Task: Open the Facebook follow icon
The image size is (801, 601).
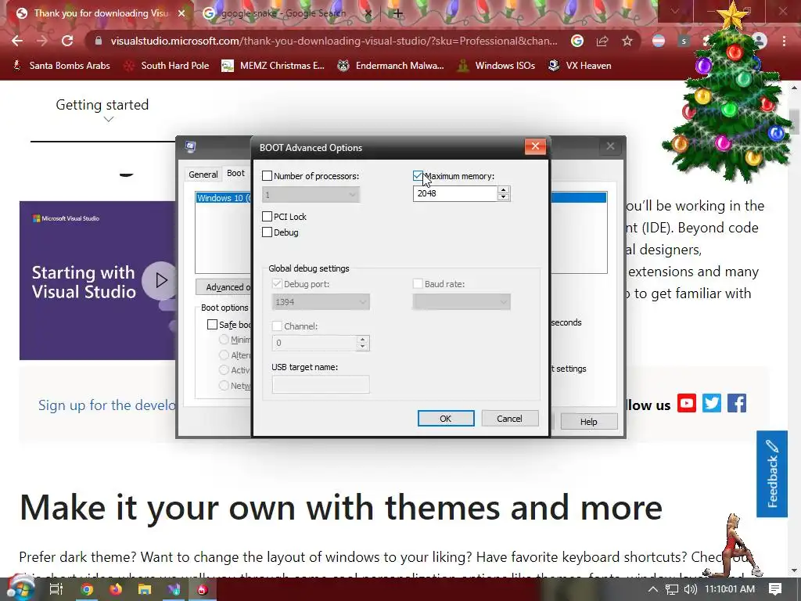Action: click(737, 403)
